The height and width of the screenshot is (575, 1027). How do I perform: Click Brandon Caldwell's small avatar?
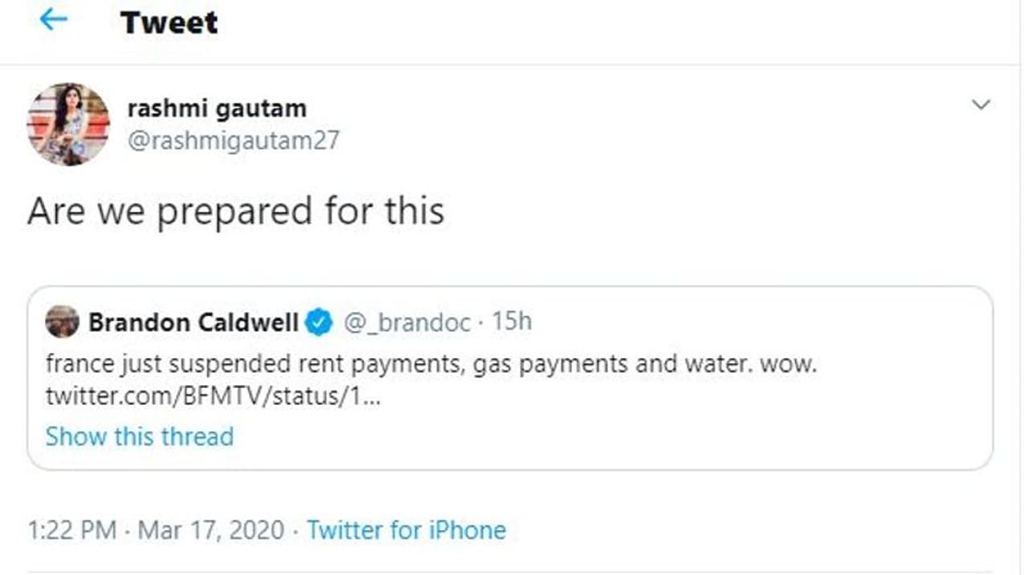tap(63, 322)
